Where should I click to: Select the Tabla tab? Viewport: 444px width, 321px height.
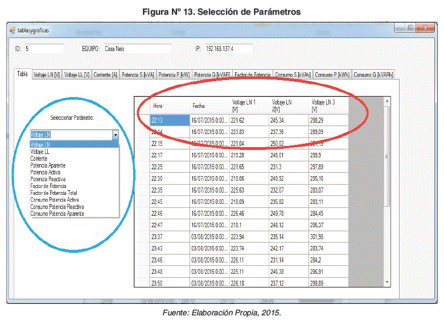click(22, 74)
